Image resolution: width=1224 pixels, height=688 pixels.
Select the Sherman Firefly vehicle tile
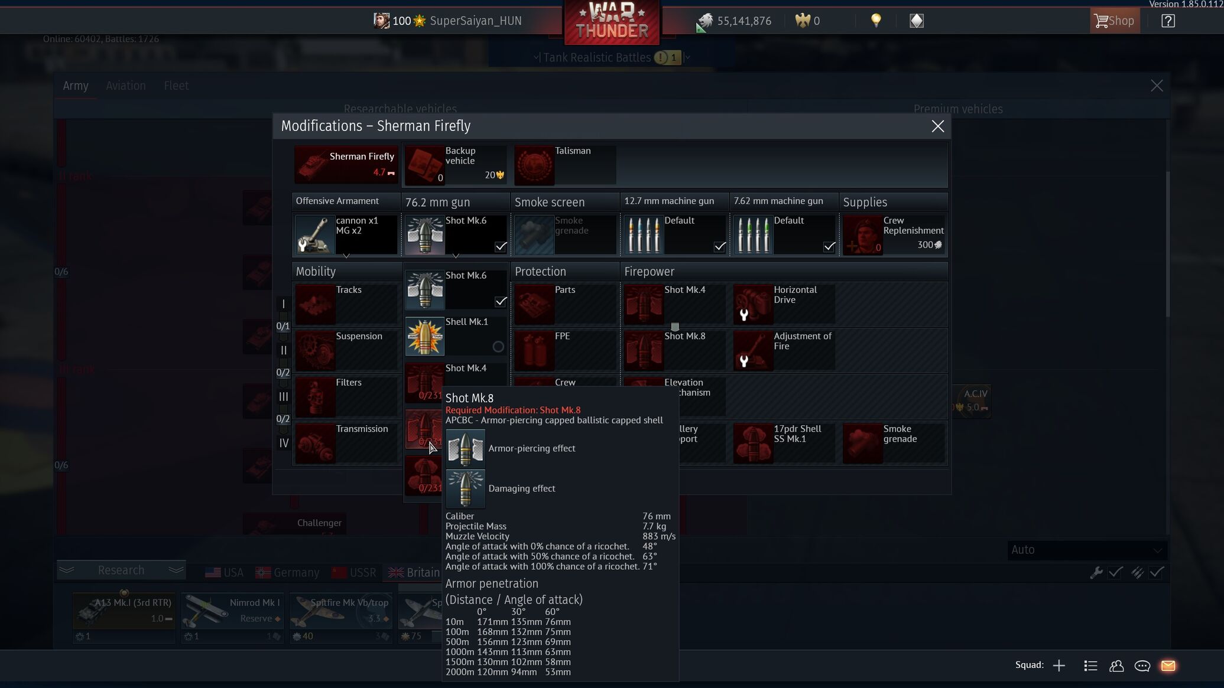[346, 164]
